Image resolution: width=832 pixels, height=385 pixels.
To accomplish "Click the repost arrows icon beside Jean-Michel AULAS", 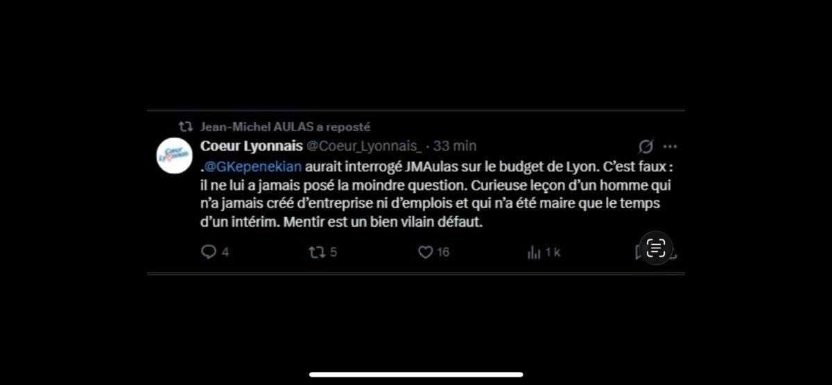I will tap(185, 127).
